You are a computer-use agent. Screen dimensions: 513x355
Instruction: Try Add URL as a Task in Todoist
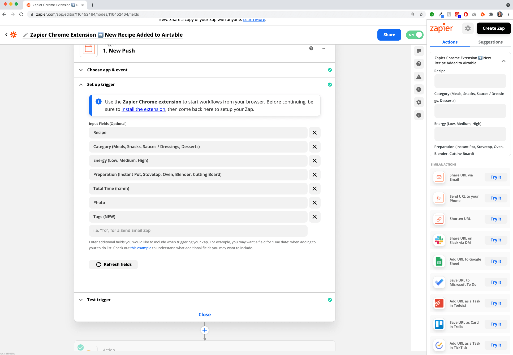(496, 303)
